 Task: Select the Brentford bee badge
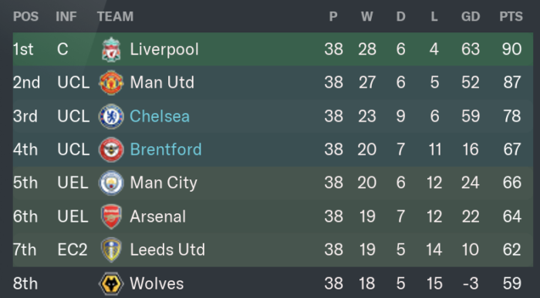(111, 149)
